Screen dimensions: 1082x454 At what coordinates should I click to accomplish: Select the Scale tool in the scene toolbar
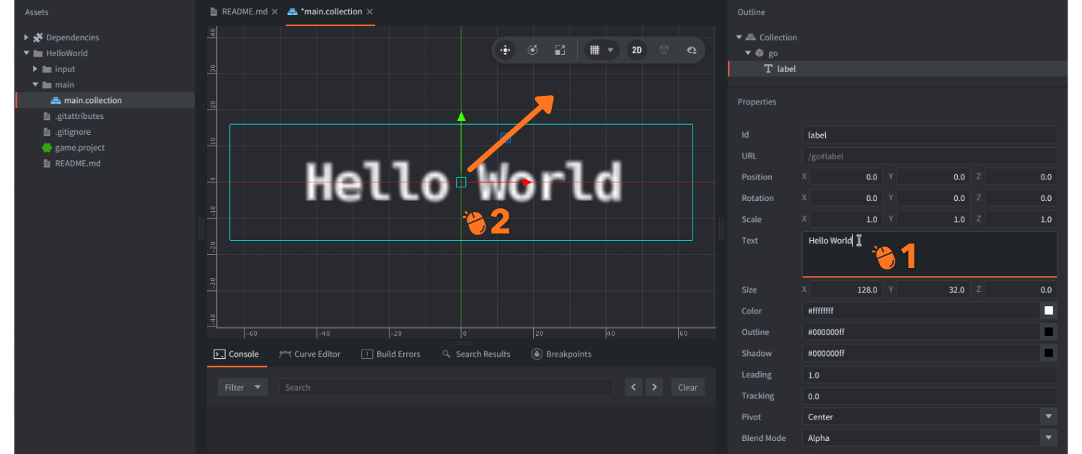click(x=560, y=50)
